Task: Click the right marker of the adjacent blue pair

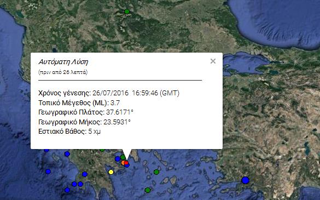Action: tap(80, 184)
